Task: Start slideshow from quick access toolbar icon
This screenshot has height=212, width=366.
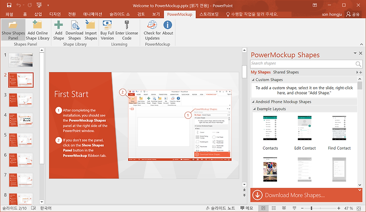Action: point(39,5)
